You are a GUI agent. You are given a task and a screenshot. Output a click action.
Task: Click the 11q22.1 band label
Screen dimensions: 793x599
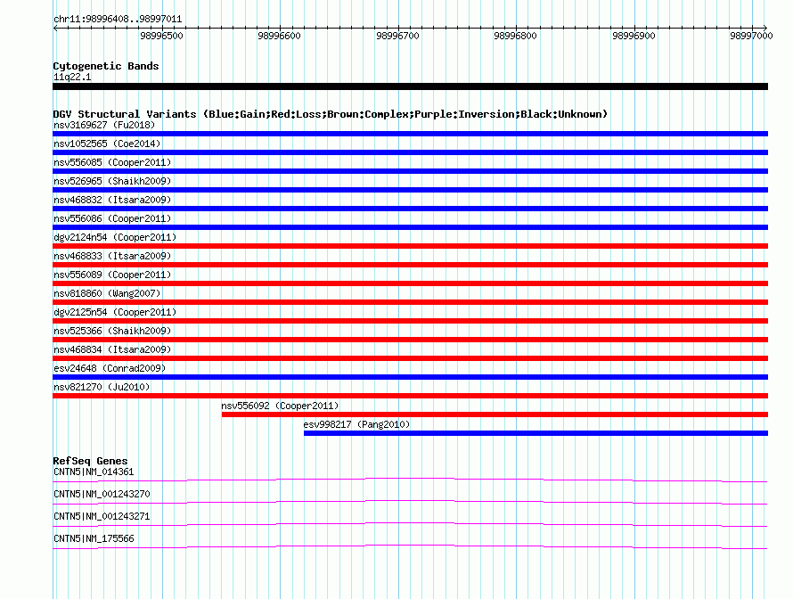(x=72, y=77)
